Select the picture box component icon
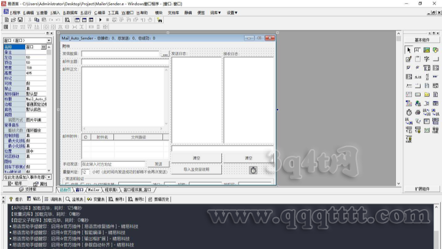This screenshot has height=249, width=442. (427, 50)
